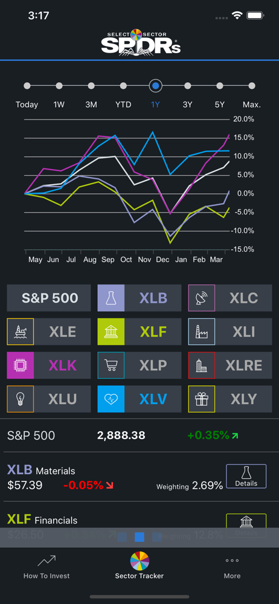The image size is (279, 604).
Task: Open the How To Invest tab
Action: click(x=46, y=567)
